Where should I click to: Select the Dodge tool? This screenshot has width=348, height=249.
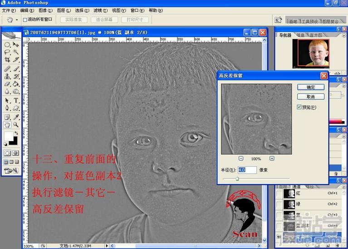pos(16,92)
